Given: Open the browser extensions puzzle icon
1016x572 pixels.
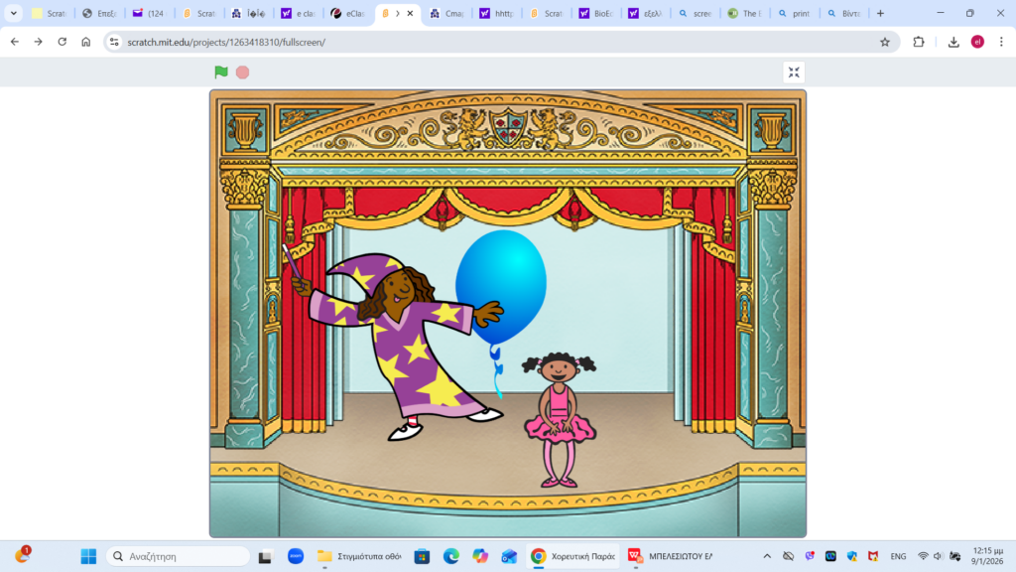Looking at the screenshot, I should pos(919,42).
